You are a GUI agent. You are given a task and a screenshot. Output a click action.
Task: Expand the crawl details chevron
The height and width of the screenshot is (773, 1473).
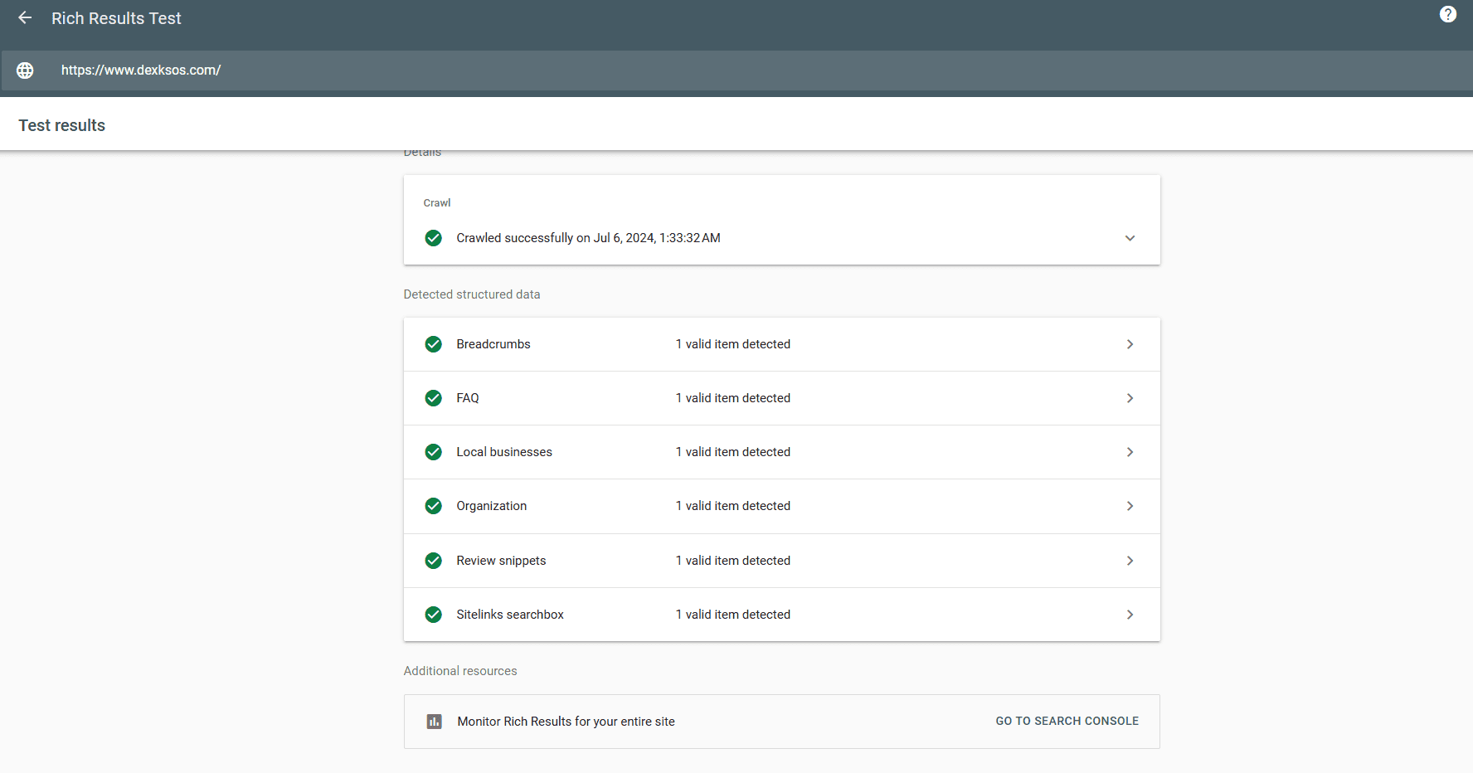coord(1130,238)
